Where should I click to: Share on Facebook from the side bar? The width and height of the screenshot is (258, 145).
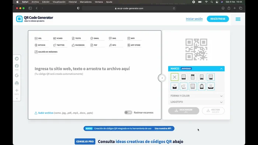click(x=17, y=66)
